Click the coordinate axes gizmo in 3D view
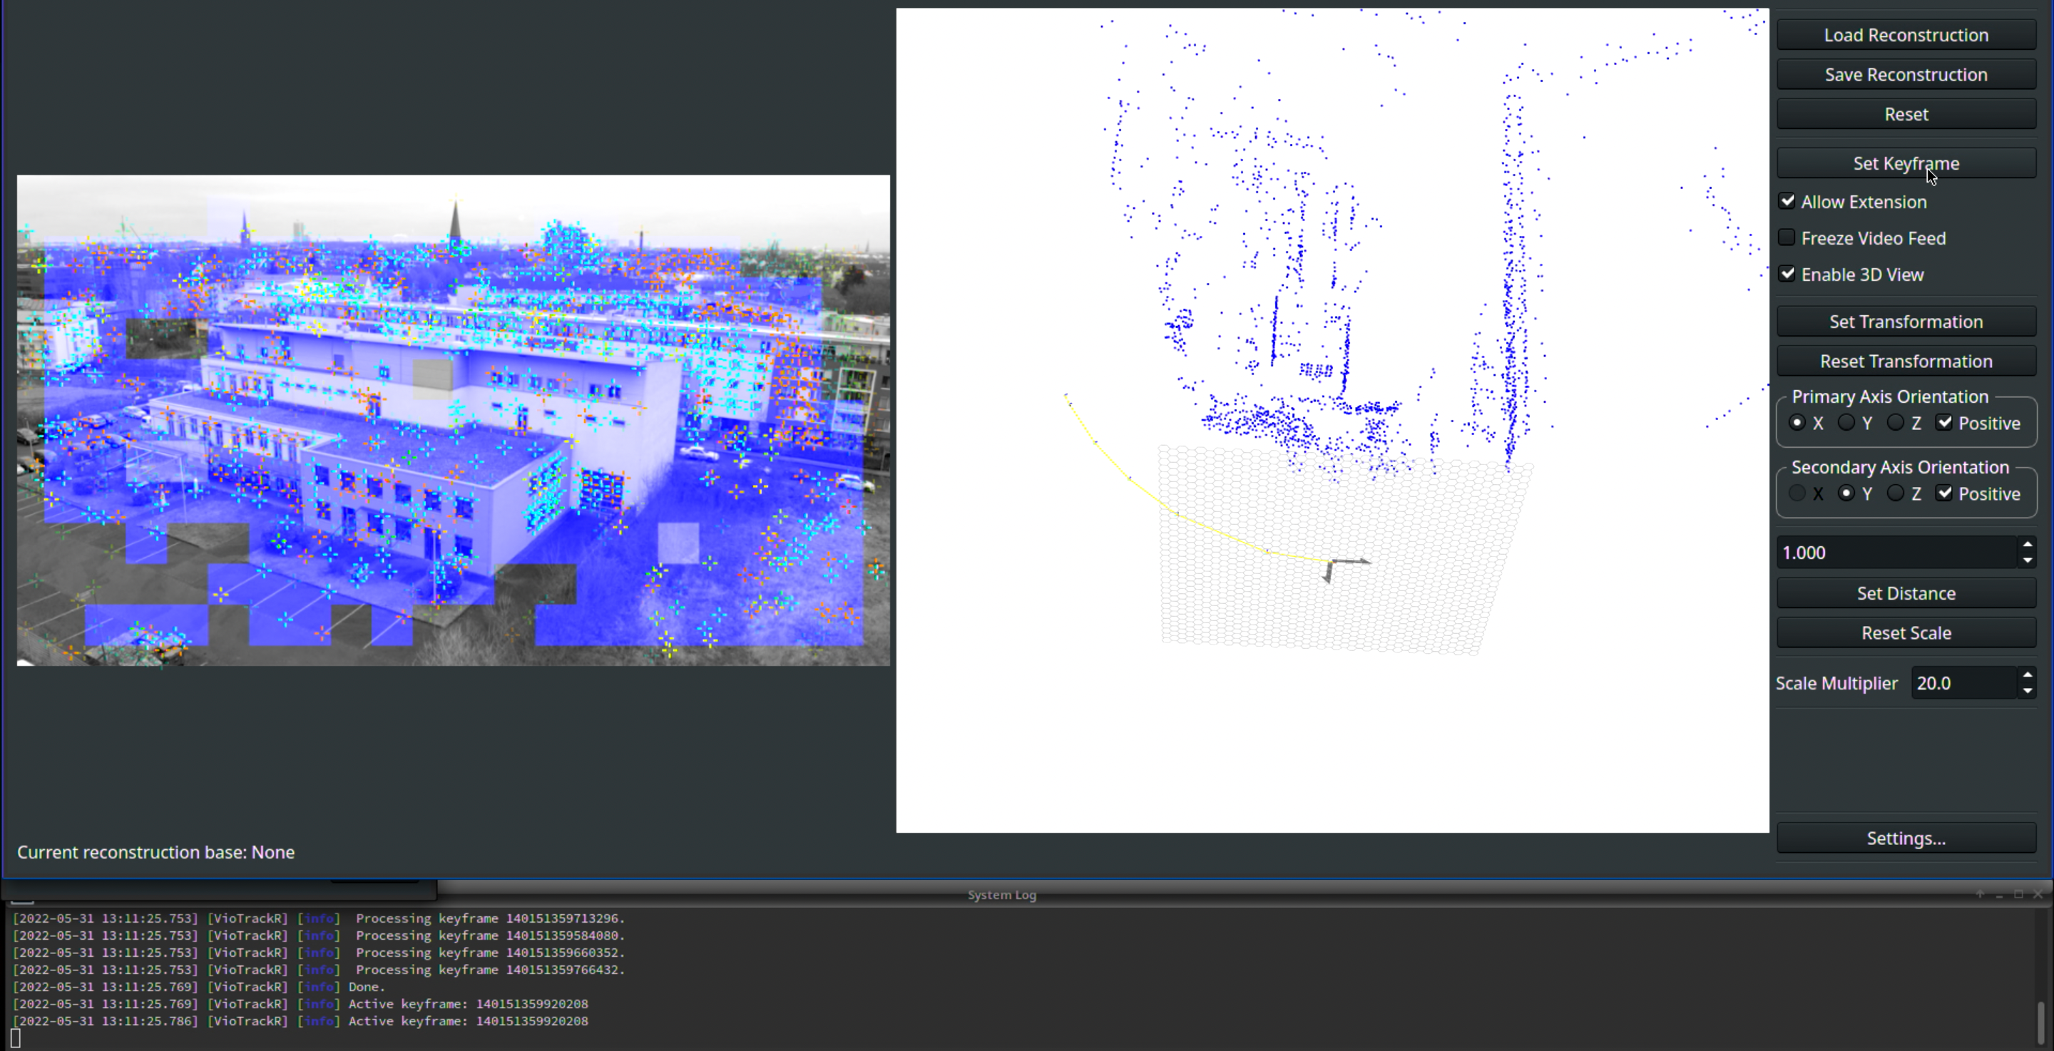 pos(1344,567)
